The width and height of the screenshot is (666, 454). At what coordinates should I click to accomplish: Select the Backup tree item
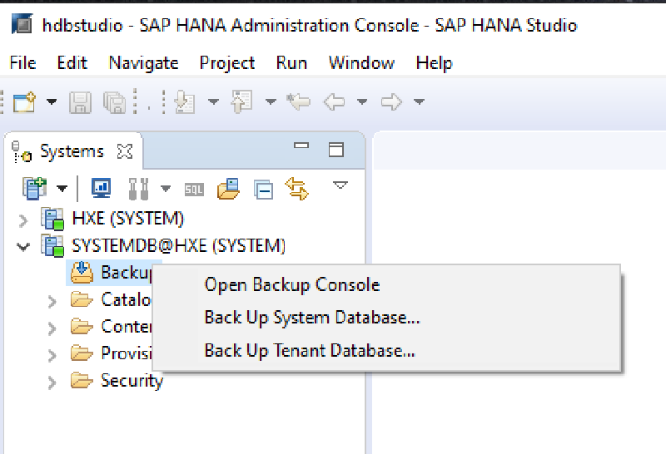tap(127, 273)
